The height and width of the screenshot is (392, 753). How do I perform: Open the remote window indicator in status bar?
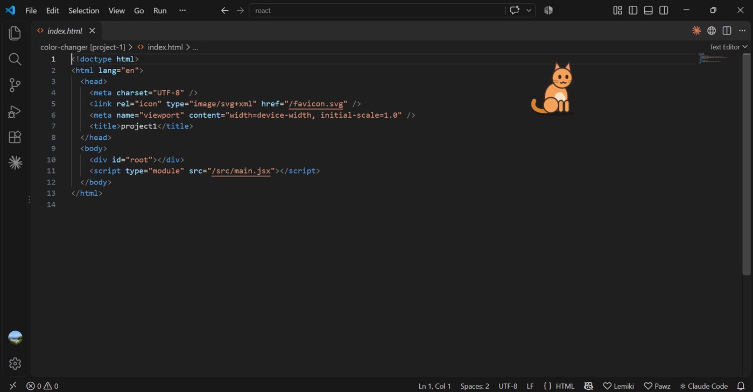(x=13, y=386)
